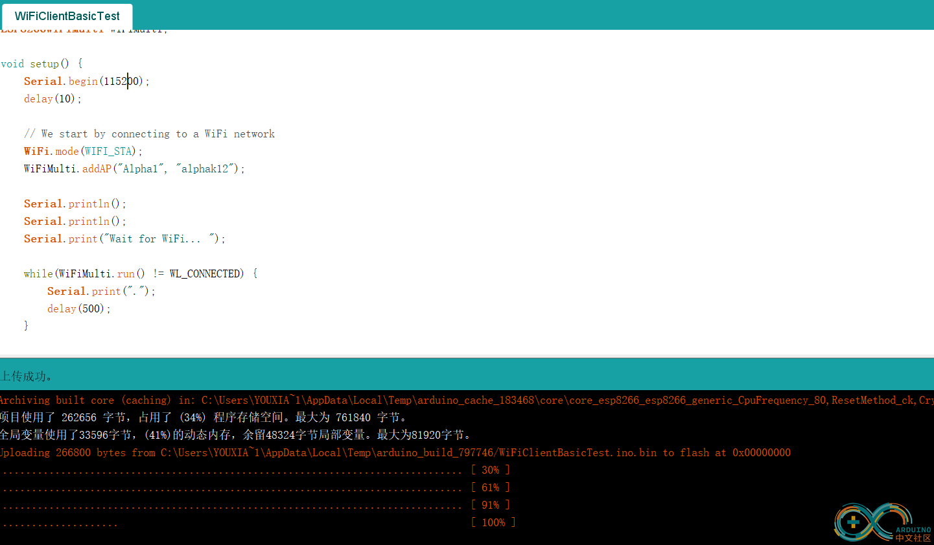Click the Uploading 266800 bytes console line
Image resolution: width=934 pixels, height=545 pixels.
click(x=395, y=452)
